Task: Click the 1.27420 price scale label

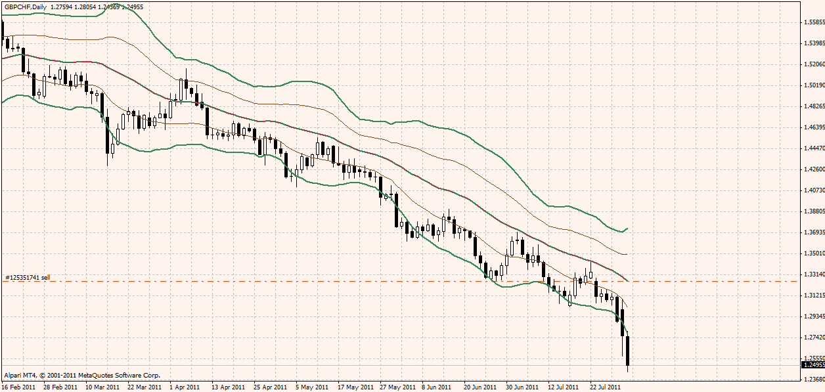Action: coord(813,338)
